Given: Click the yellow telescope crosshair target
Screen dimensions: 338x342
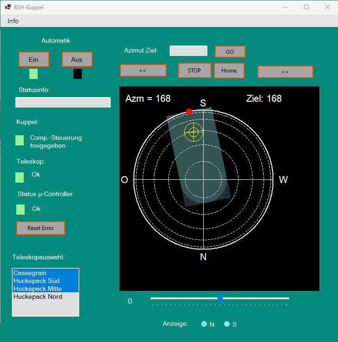Looking at the screenshot, I should [194, 132].
